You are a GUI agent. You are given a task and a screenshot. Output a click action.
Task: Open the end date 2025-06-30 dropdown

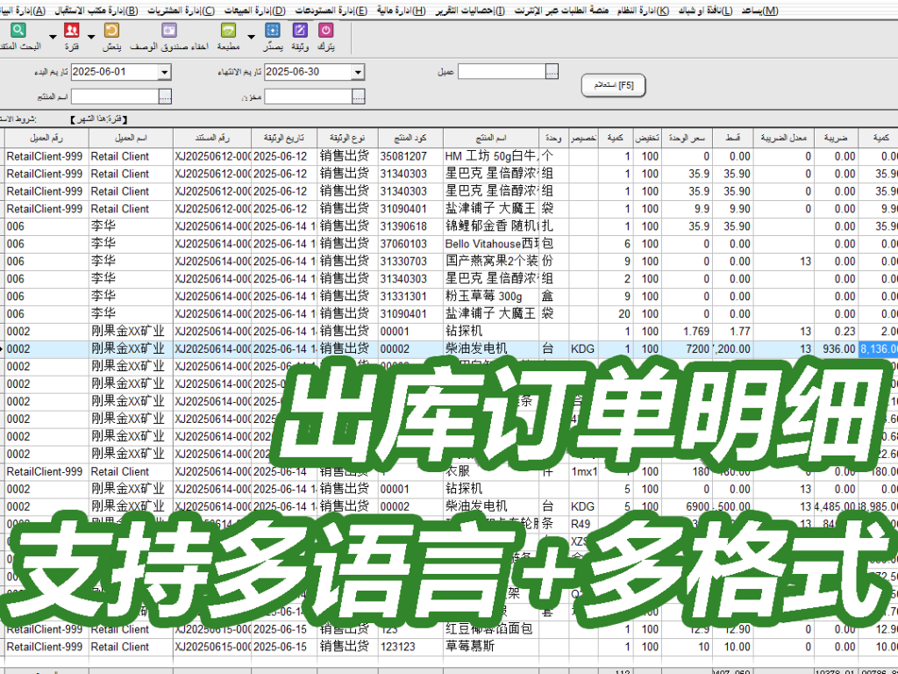point(358,71)
